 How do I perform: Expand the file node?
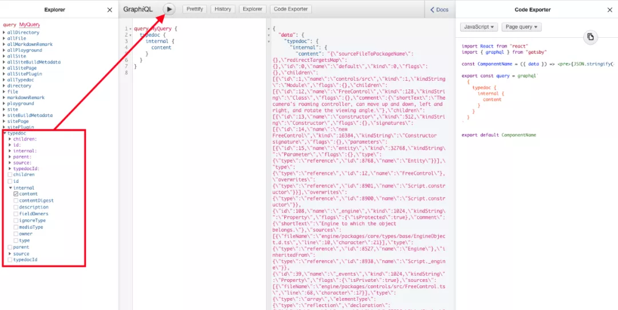pyautogui.click(x=5, y=92)
